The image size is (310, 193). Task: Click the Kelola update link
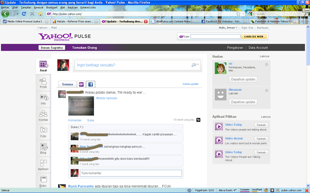pyautogui.click(x=190, y=84)
